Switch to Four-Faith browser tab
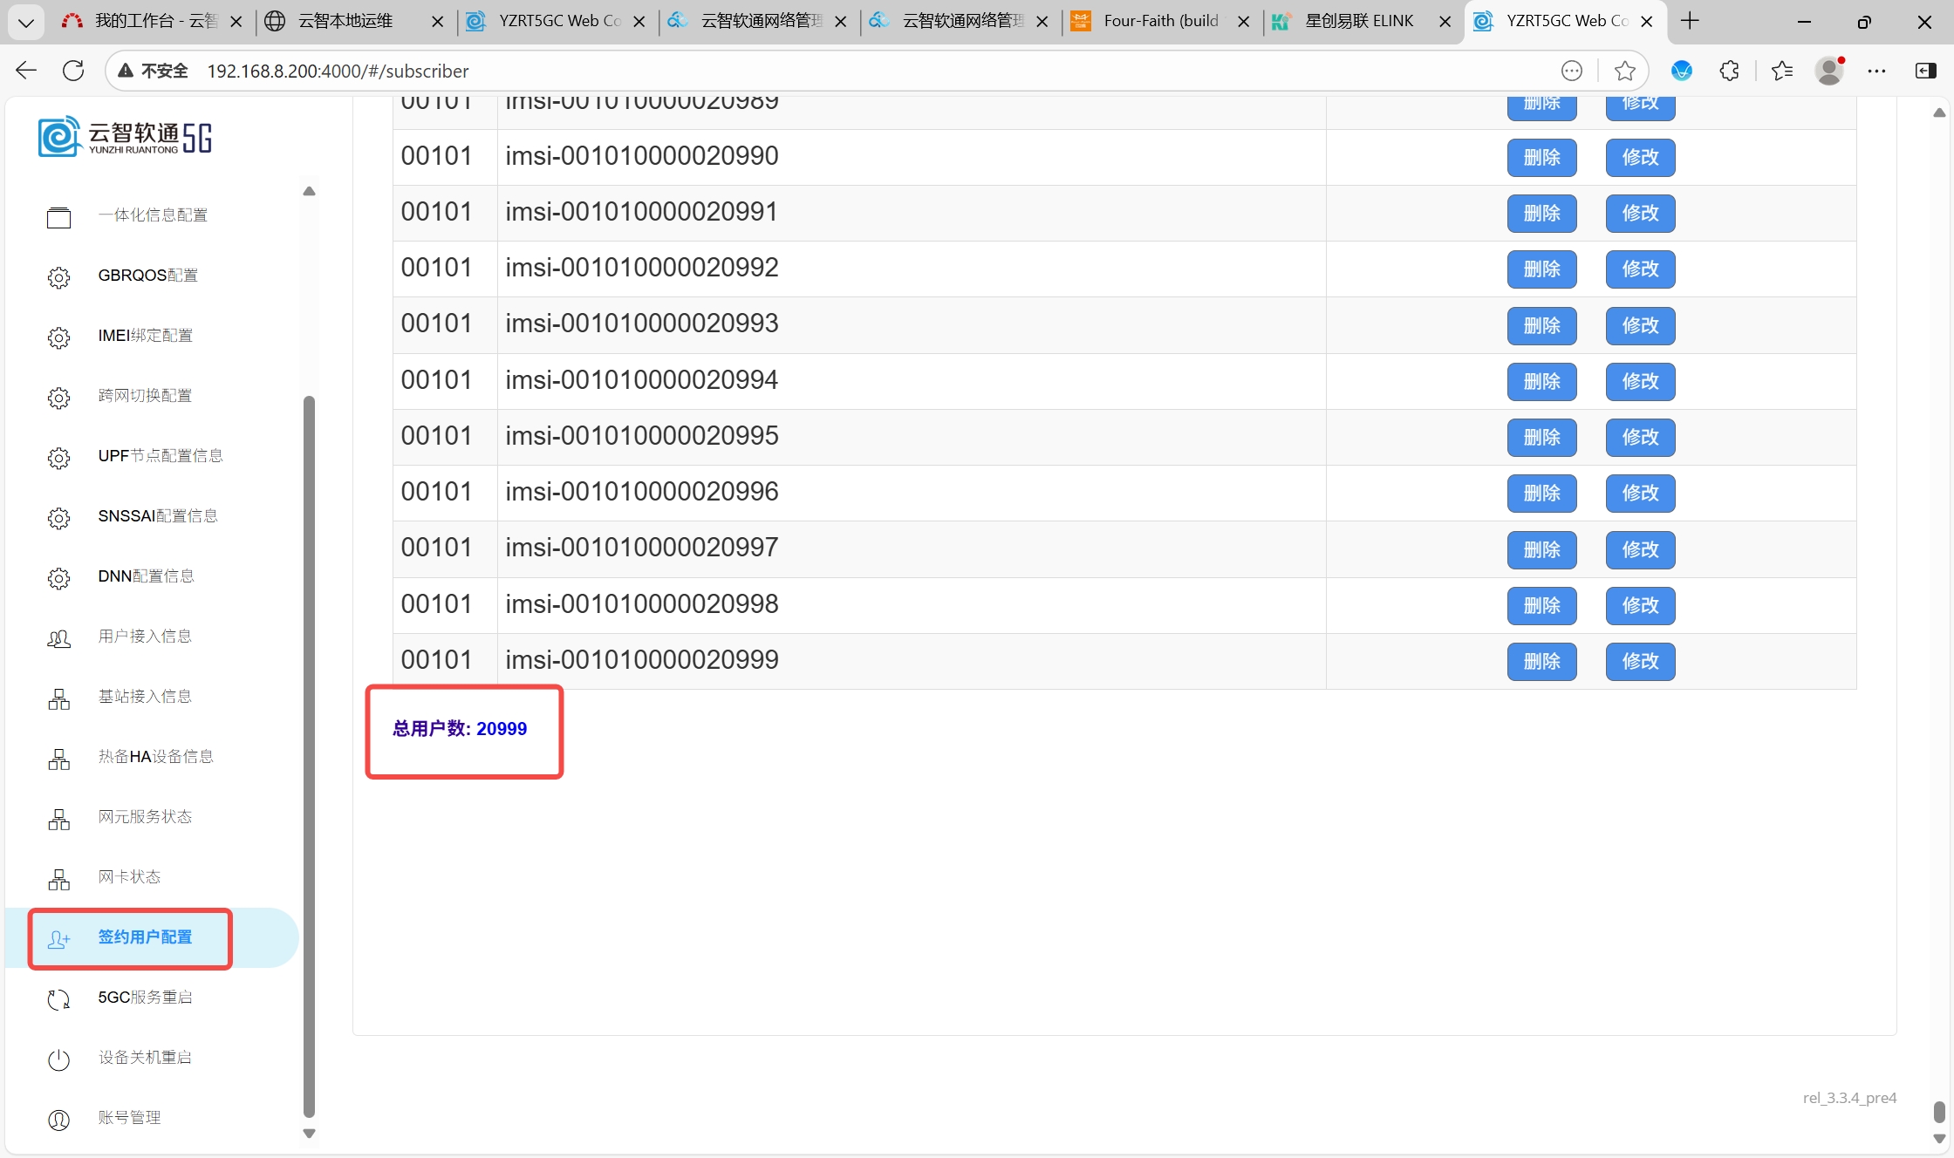The image size is (1954, 1158). pos(1160,21)
